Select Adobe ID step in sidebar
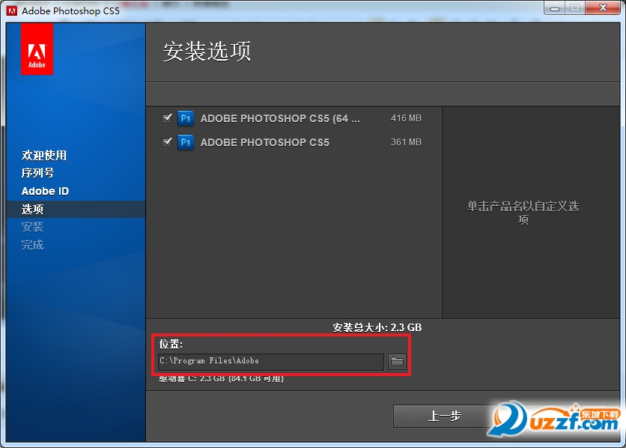Image resolution: width=626 pixels, height=448 pixels. (45, 191)
